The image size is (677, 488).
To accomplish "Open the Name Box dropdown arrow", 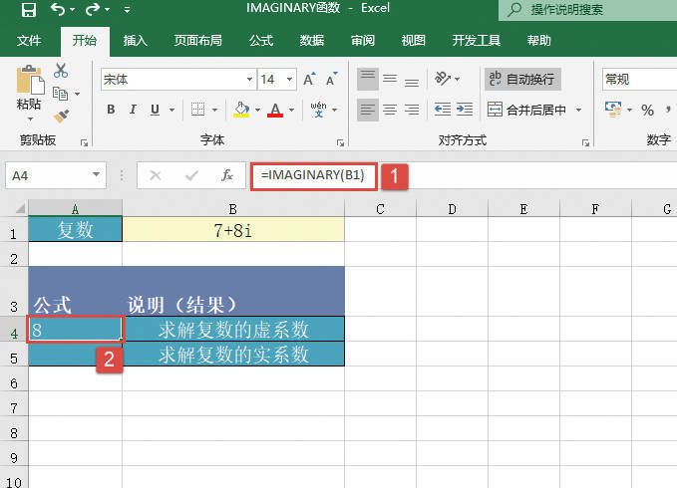I will (x=97, y=175).
